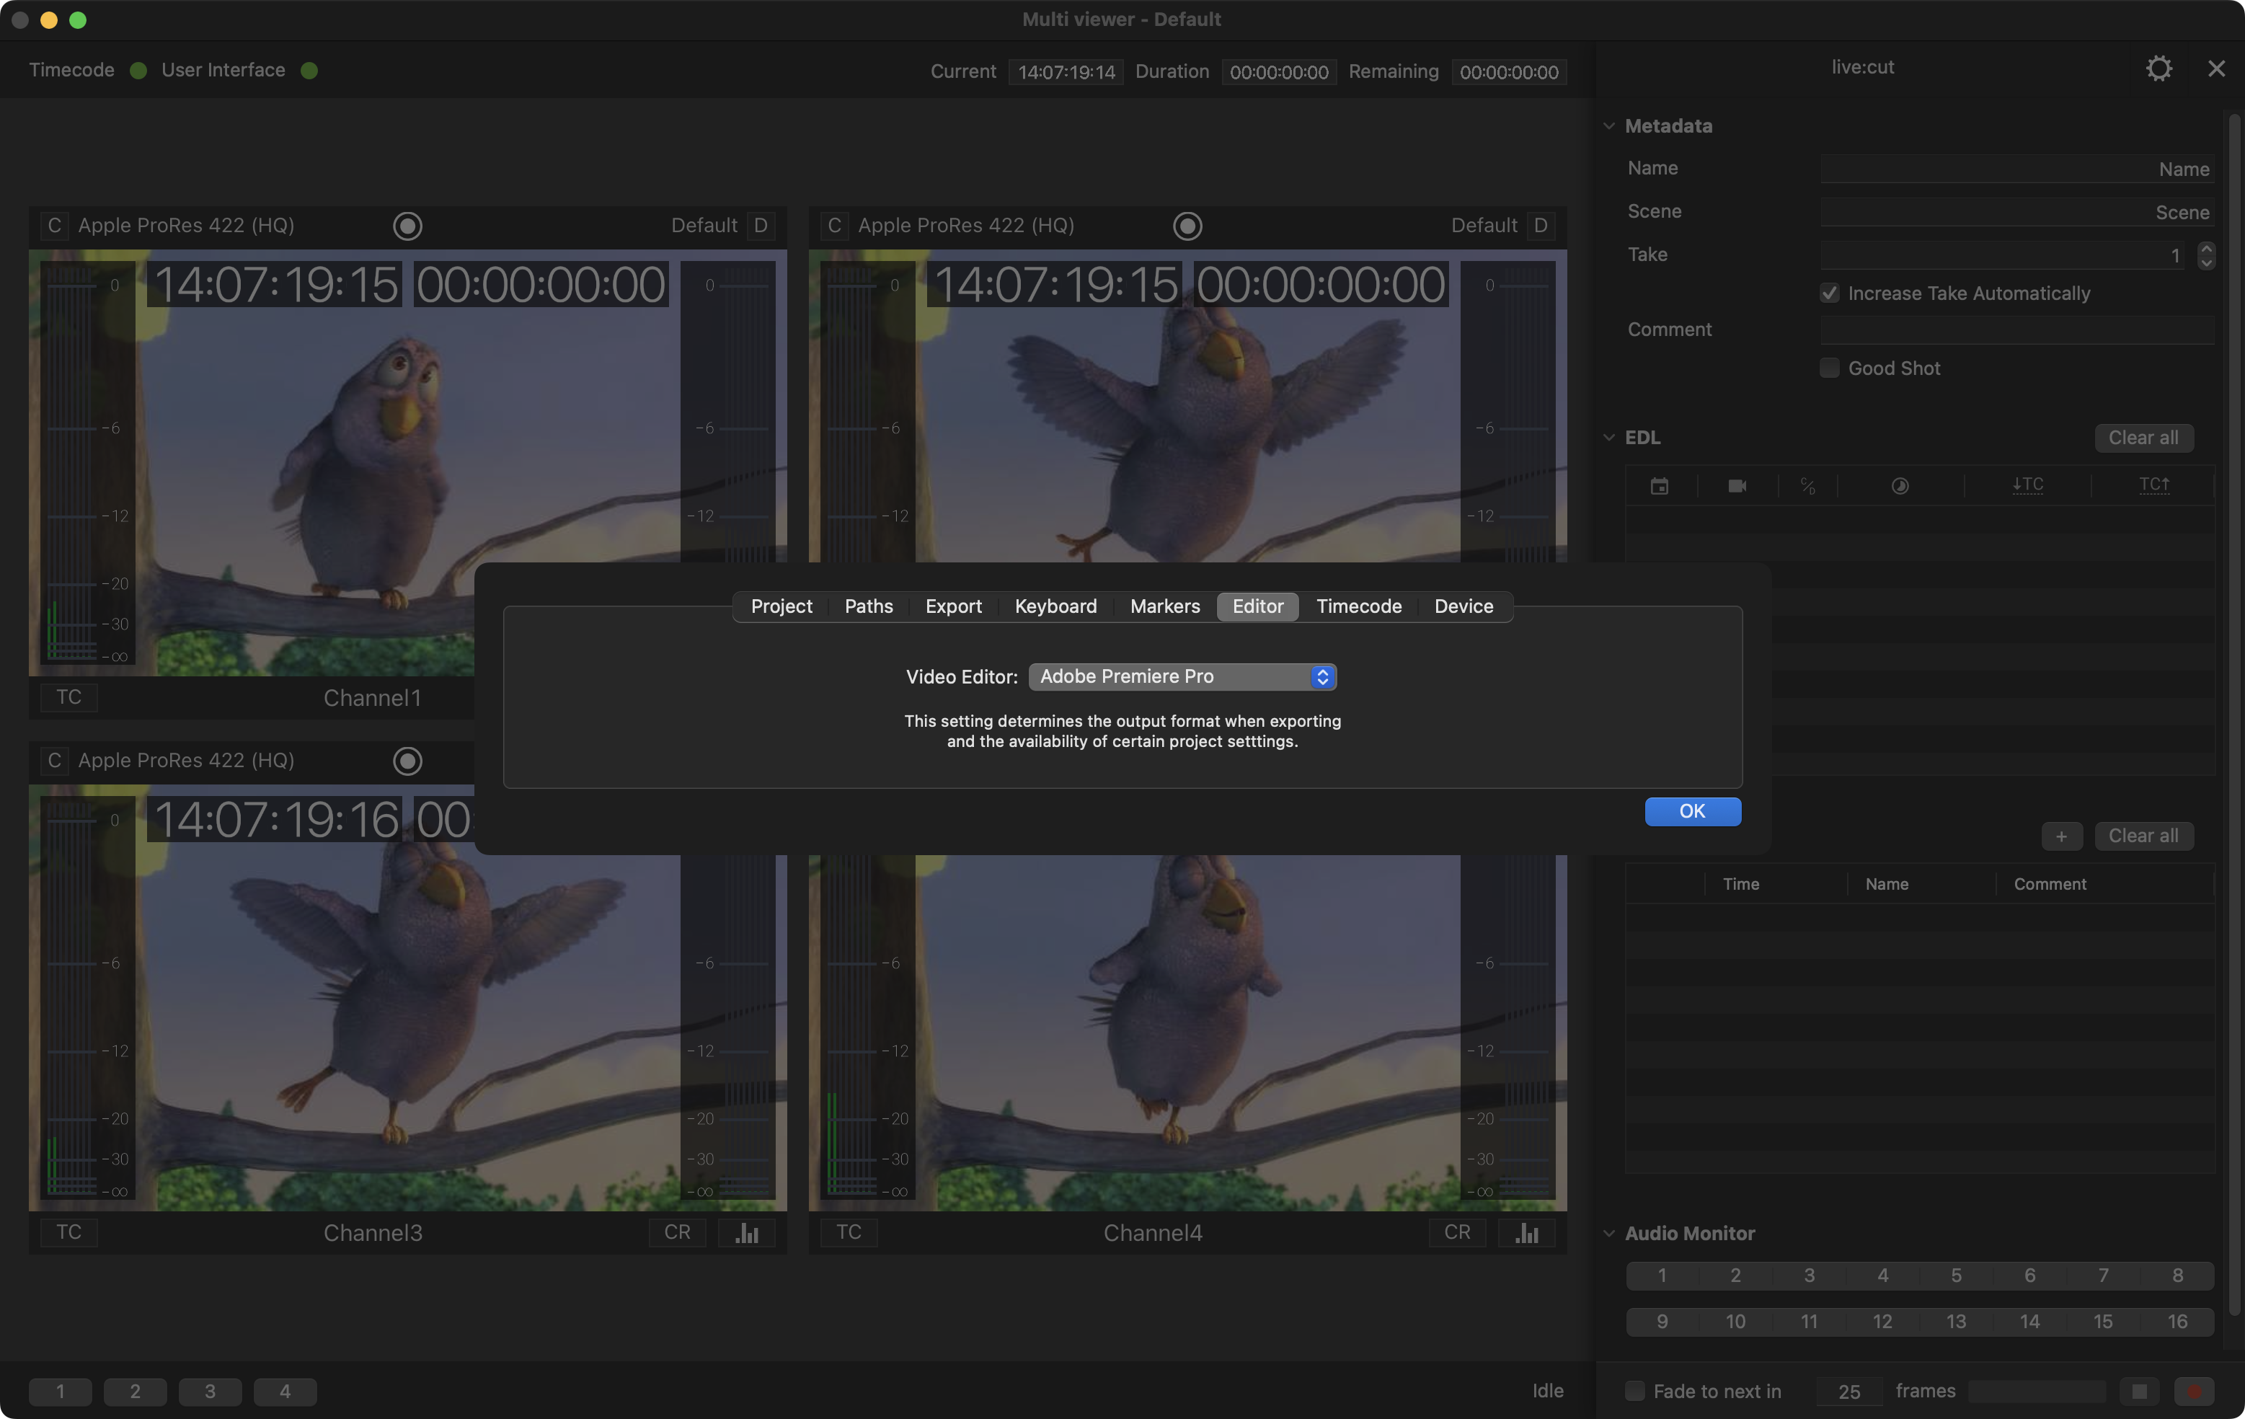Toggle the TC button under Channel1
This screenshot has height=1419, width=2245.
pos(69,697)
